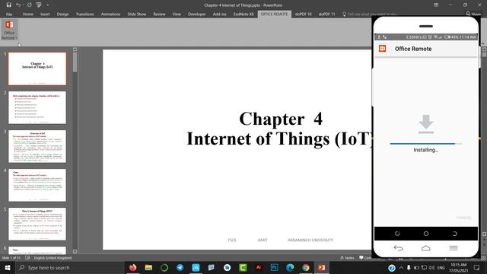Select slide 4 thumbnail in slide panel
Viewport: 487px width, 274px height.
click(x=37, y=185)
